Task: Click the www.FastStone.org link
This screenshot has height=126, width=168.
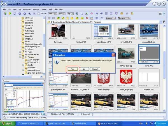Action: click(19, 118)
